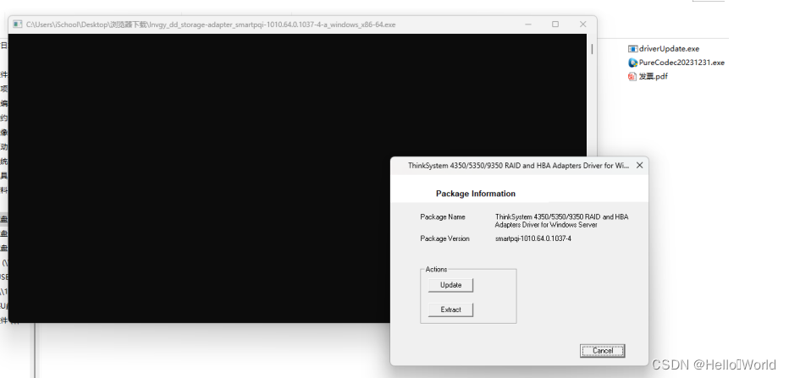Image resolution: width=789 pixels, height=378 pixels.
Task: Select the driverUpdate.exe file icon
Action: point(632,49)
